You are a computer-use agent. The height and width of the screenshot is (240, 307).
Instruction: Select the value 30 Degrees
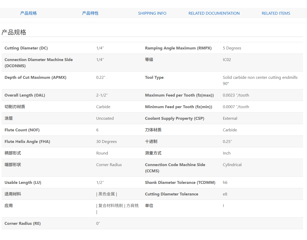[106, 142]
